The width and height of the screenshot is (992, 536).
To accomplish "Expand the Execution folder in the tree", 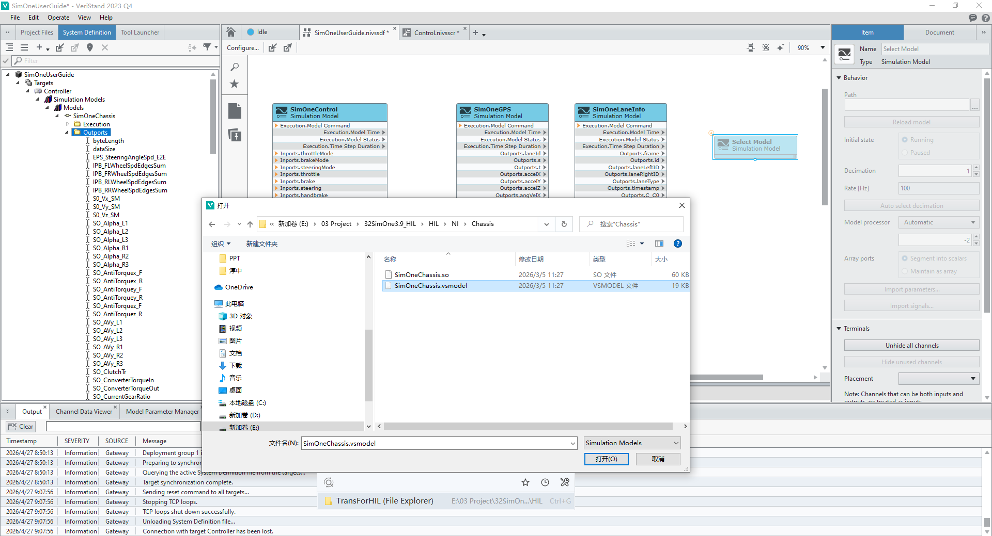I will point(67,124).
